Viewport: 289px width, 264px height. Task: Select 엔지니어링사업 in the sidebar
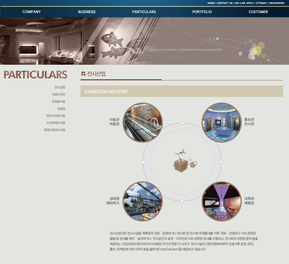point(56,116)
